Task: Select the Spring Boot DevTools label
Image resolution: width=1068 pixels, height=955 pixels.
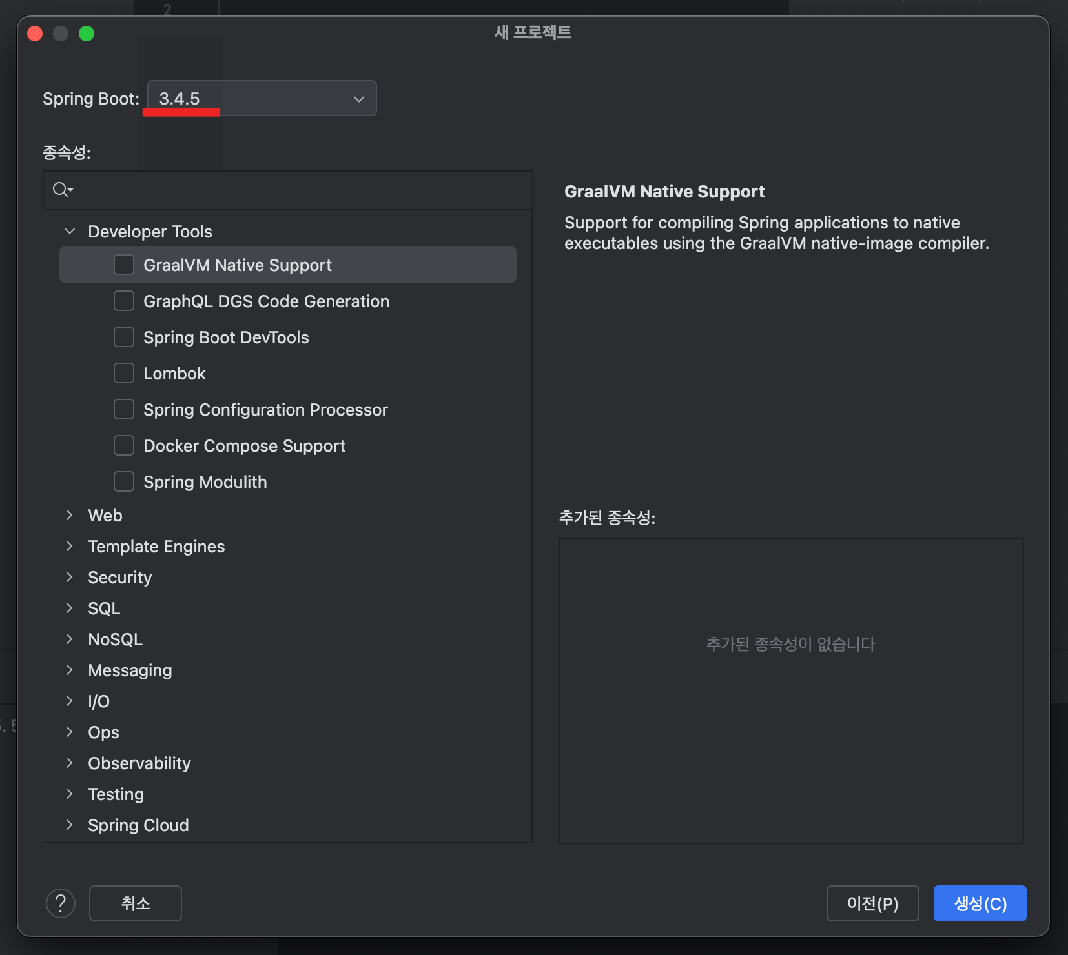Action: 226,337
